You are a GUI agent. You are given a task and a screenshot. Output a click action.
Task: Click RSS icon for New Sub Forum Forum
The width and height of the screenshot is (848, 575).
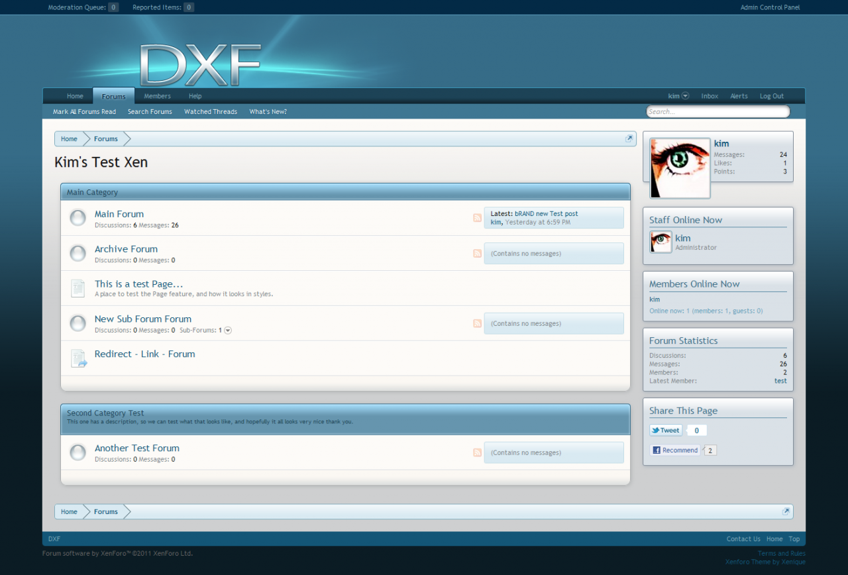pyautogui.click(x=477, y=323)
